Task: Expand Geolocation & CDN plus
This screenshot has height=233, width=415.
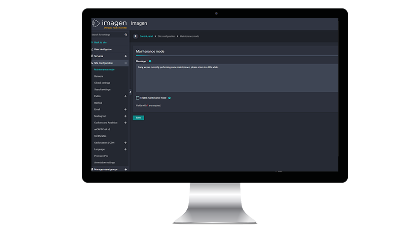Action: [125, 143]
